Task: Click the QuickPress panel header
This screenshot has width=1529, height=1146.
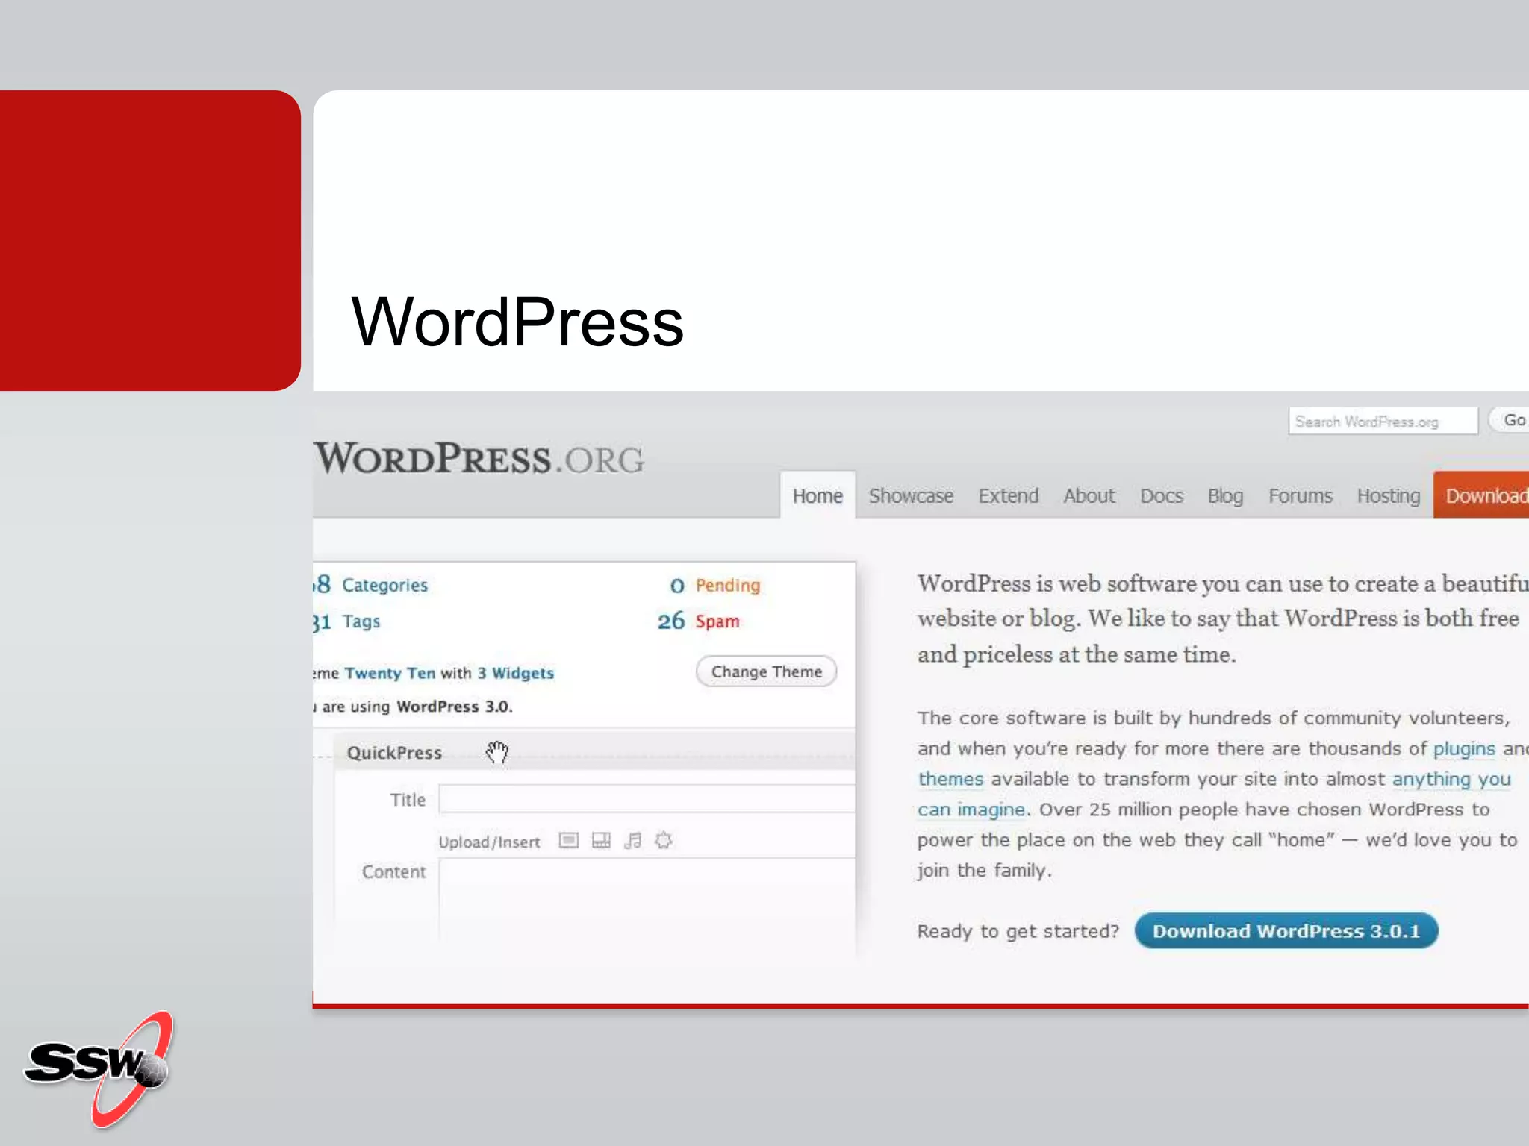Action: click(x=595, y=752)
